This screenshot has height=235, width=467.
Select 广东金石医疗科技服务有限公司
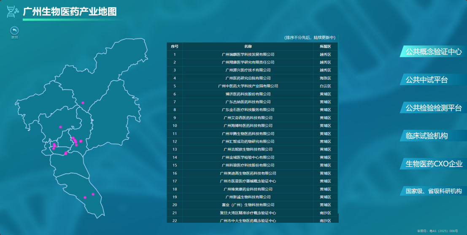248,110
